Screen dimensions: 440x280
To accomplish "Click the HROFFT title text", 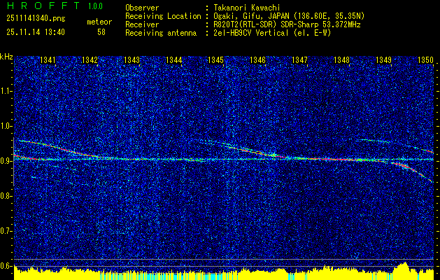I will click(x=44, y=6).
